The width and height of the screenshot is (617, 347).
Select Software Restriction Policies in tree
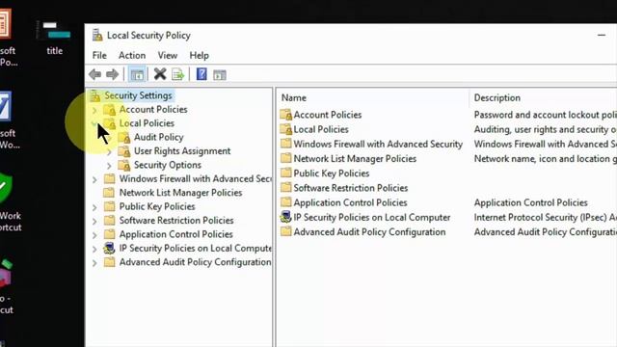click(176, 221)
